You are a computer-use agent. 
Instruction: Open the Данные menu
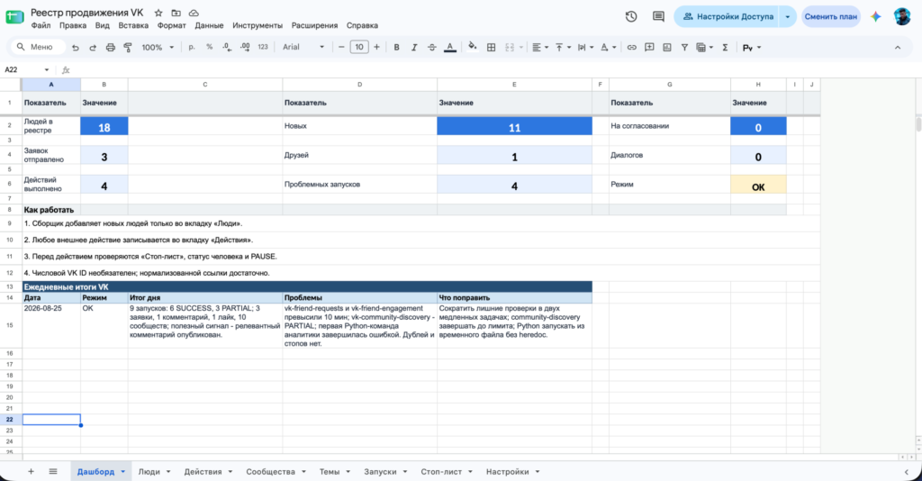209,25
